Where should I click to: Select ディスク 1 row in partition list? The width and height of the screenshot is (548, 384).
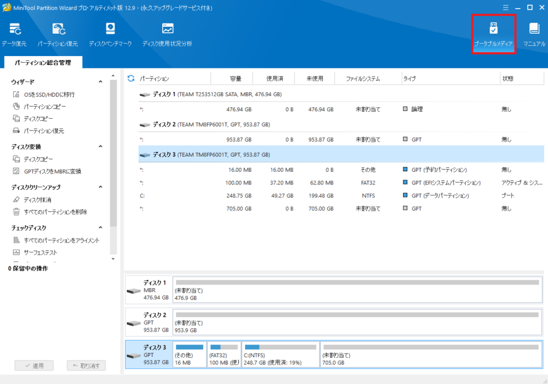(341, 94)
